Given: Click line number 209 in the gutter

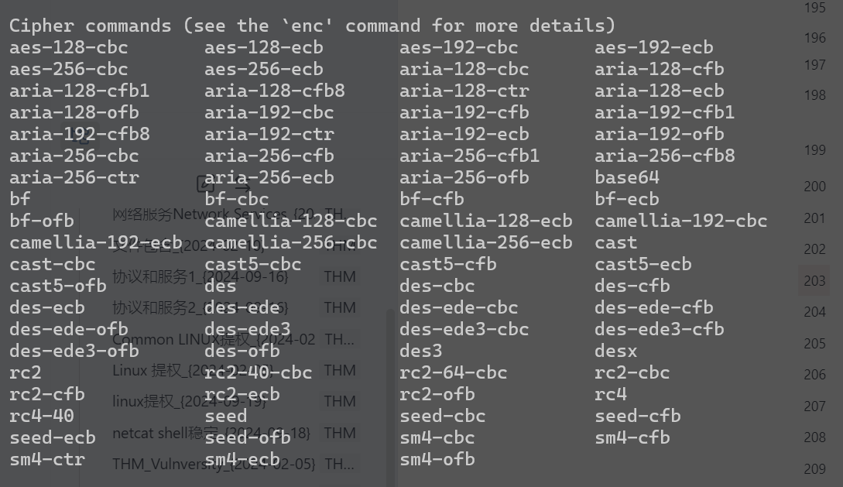Looking at the screenshot, I should (x=814, y=468).
